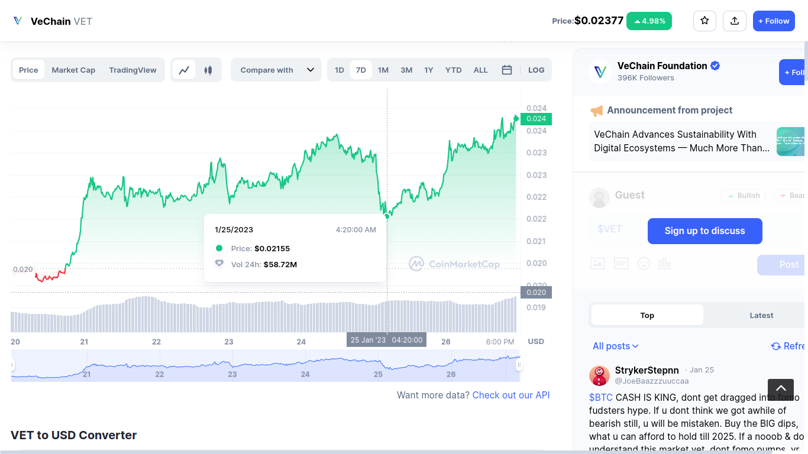Follow VeChain using the header button
This screenshot has width=808, height=454.
[774, 21]
